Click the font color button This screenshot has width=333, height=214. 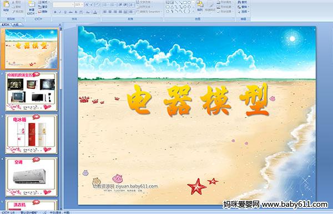point(95,12)
